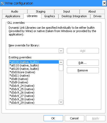Screen dimensions: 107x123
Task: Click the scroll up arrow in overrides list
Action: point(61,62)
